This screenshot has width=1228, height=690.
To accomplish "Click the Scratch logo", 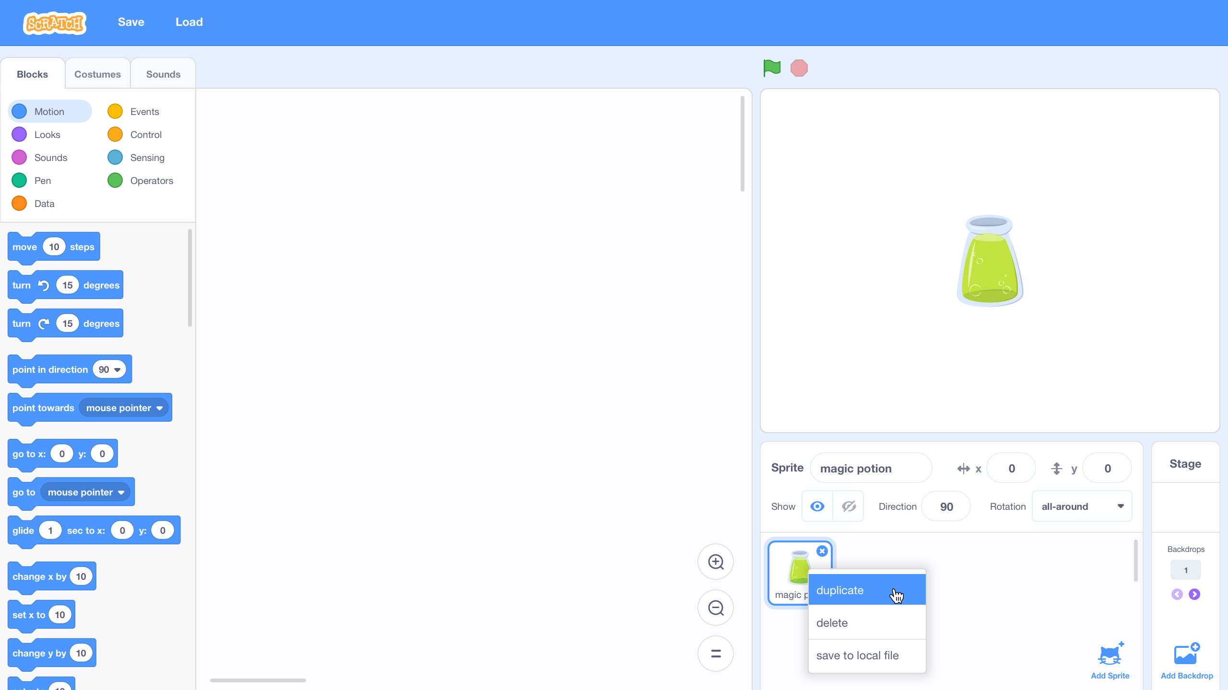I will pos(54,23).
